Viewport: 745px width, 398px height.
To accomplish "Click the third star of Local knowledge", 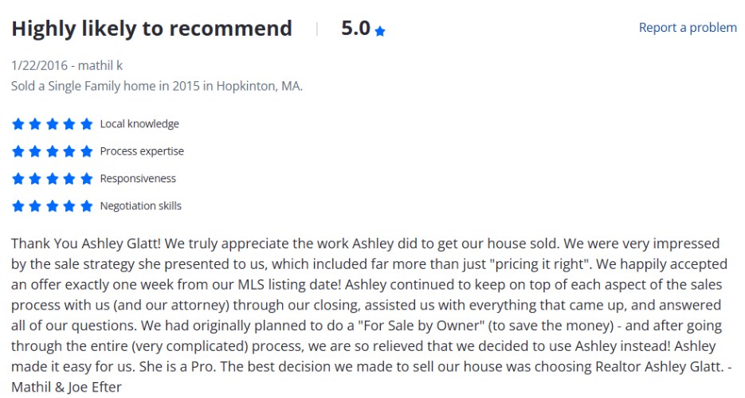I will click(52, 124).
